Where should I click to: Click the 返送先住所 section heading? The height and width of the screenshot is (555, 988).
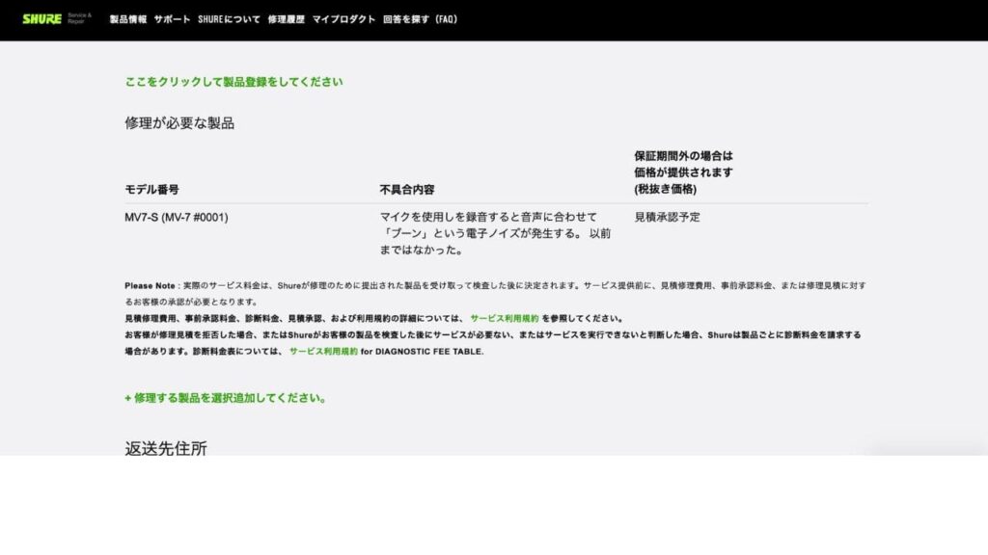pyautogui.click(x=166, y=448)
